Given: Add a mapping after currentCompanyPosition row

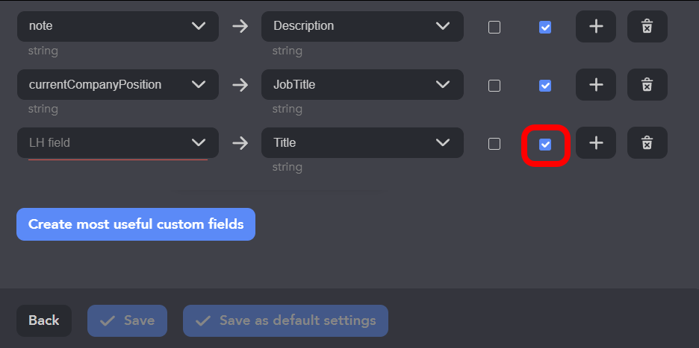Looking at the screenshot, I should click(595, 85).
